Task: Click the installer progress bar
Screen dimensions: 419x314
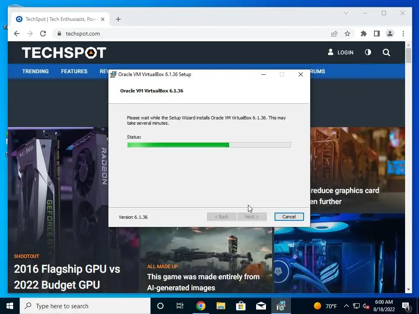Action: [x=209, y=145]
